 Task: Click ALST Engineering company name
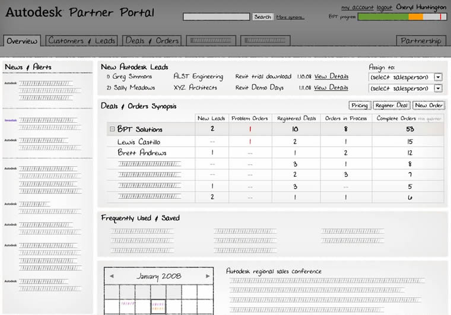click(x=198, y=77)
